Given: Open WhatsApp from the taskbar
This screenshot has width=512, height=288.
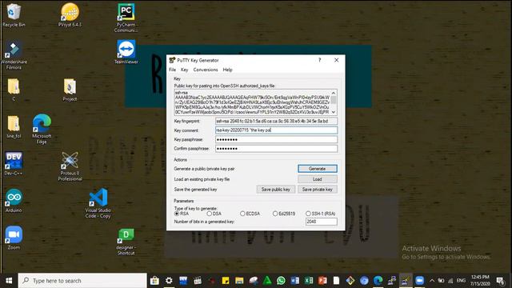Looking at the screenshot, I should (x=281, y=281).
